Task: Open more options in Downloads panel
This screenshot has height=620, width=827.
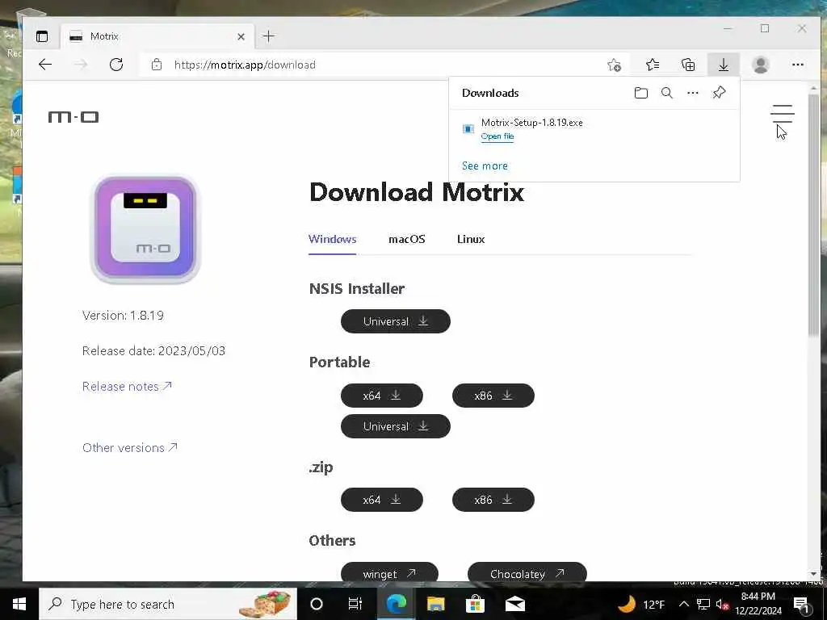Action: 692,94
